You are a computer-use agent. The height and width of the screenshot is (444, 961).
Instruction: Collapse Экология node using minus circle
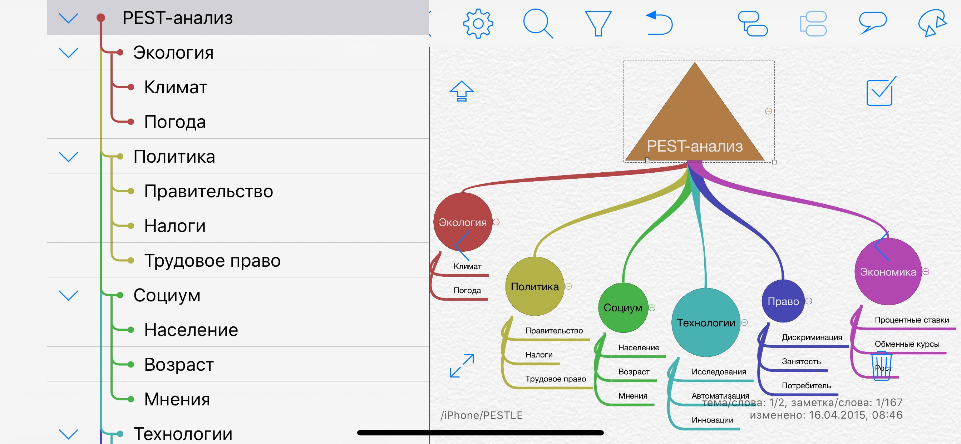496,222
